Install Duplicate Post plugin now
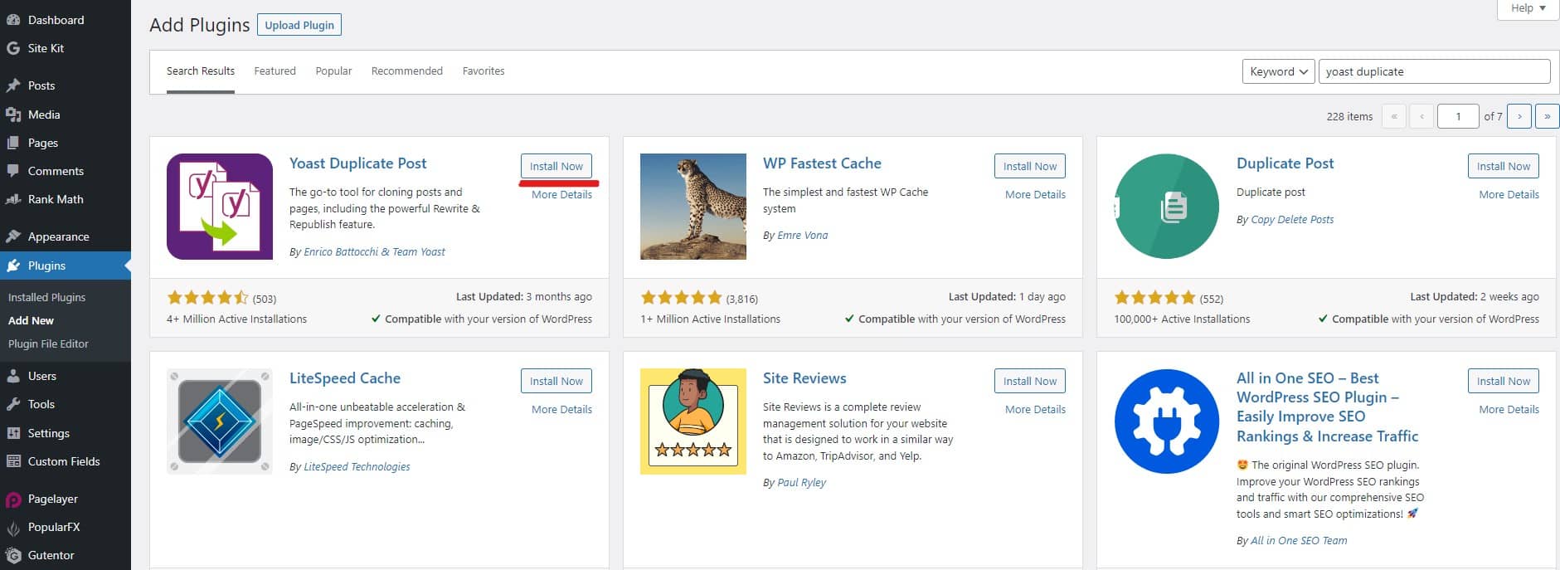The width and height of the screenshot is (1560, 570). coord(1504,166)
